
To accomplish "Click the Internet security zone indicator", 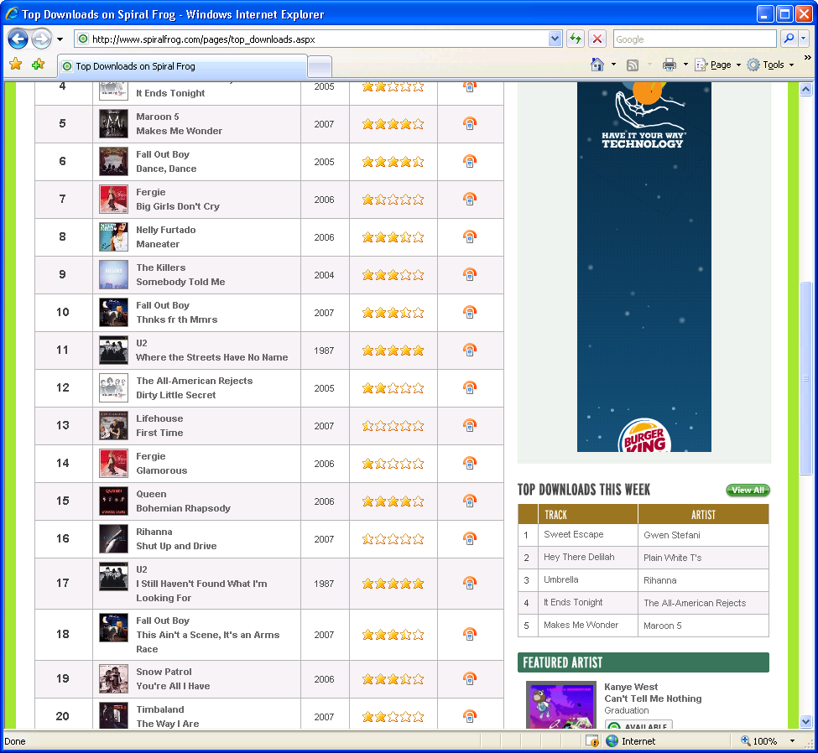I will click(x=630, y=741).
